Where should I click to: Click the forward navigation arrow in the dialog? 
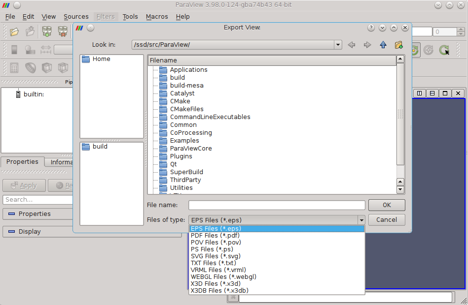(x=367, y=44)
